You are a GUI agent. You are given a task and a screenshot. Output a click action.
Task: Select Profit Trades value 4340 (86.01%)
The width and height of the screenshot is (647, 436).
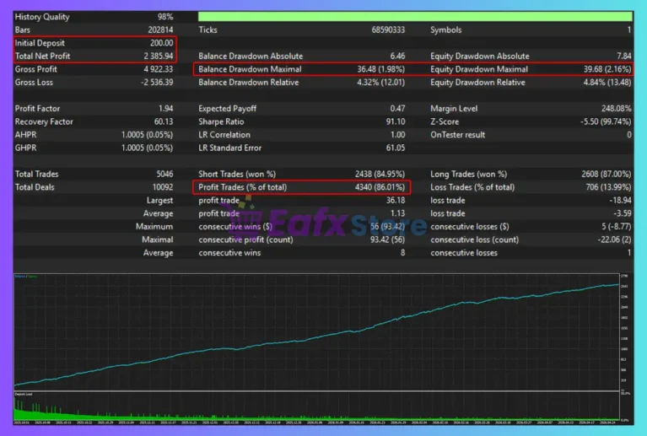click(x=380, y=187)
